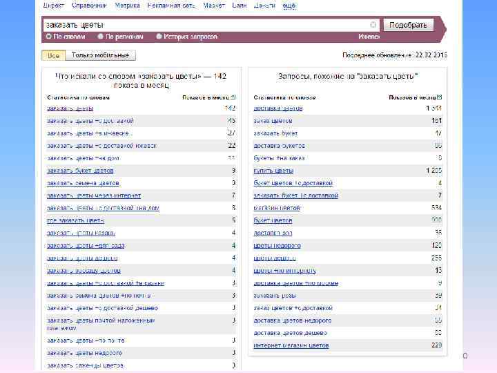Open the 'заказать цветы +для сада' link
Screen dimensions: 497x373
coord(86,246)
